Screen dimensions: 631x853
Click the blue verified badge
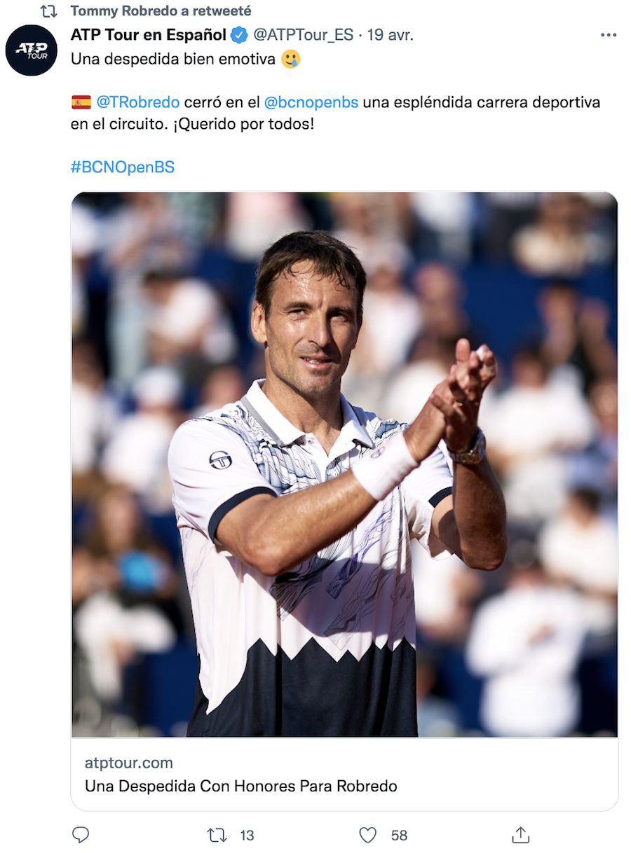tap(240, 34)
